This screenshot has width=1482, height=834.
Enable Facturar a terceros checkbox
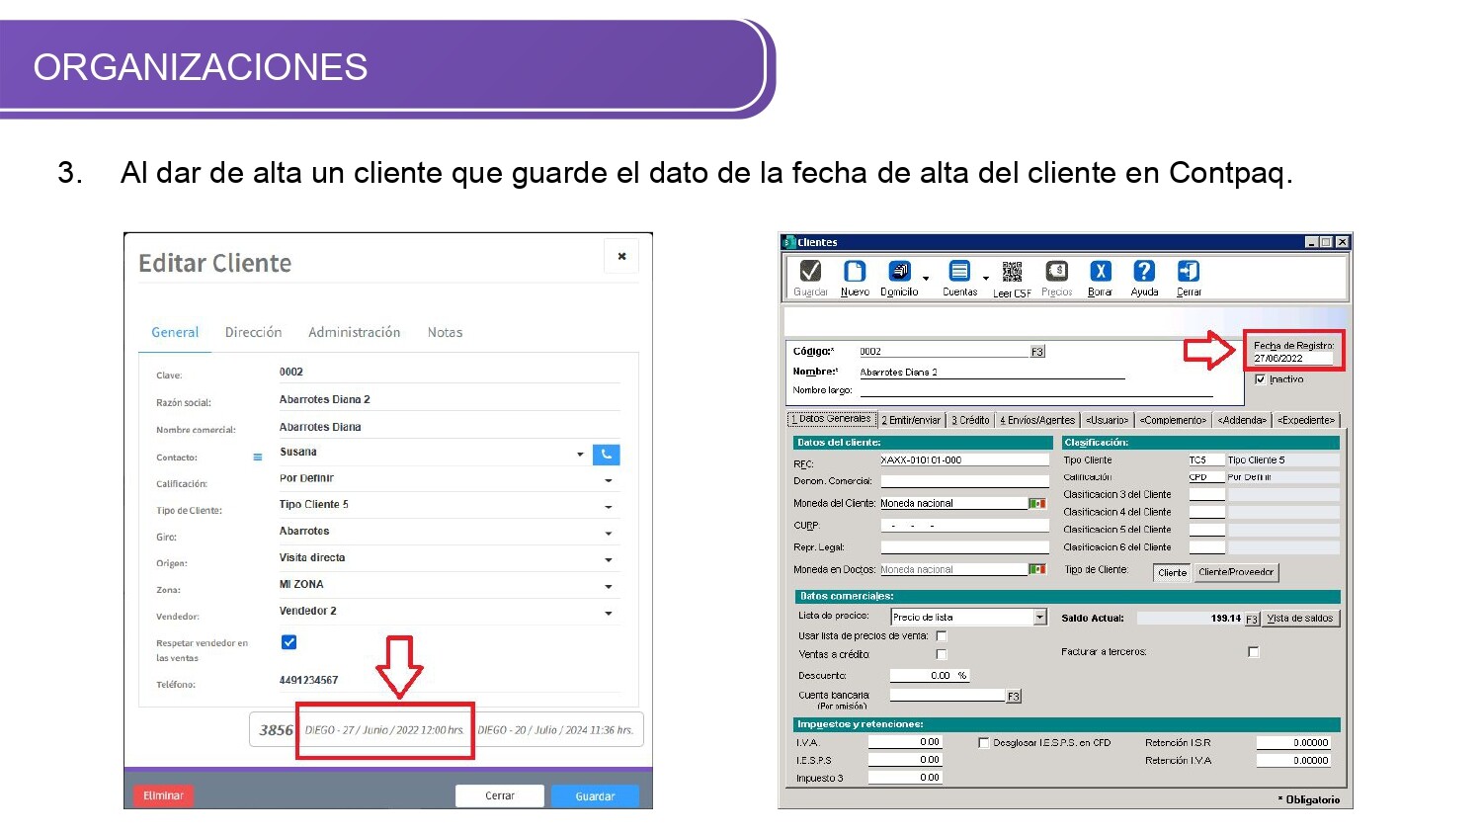click(x=1254, y=652)
